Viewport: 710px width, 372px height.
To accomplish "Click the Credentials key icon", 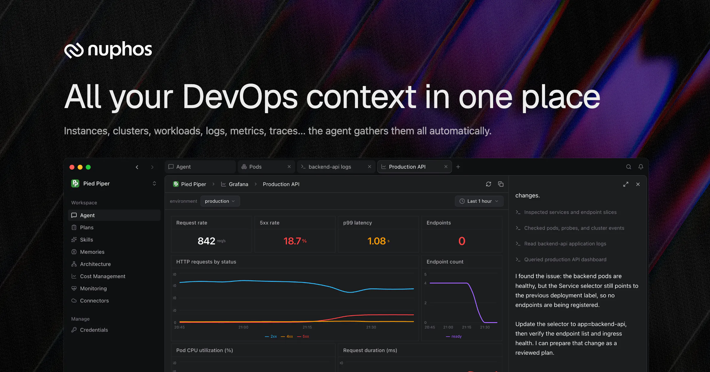I will (x=74, y=330).
